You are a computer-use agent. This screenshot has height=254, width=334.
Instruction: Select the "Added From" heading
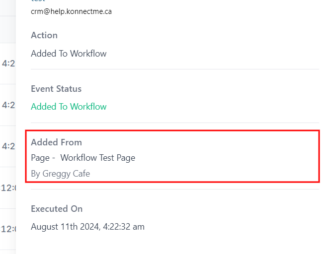(x=56, y=142)
